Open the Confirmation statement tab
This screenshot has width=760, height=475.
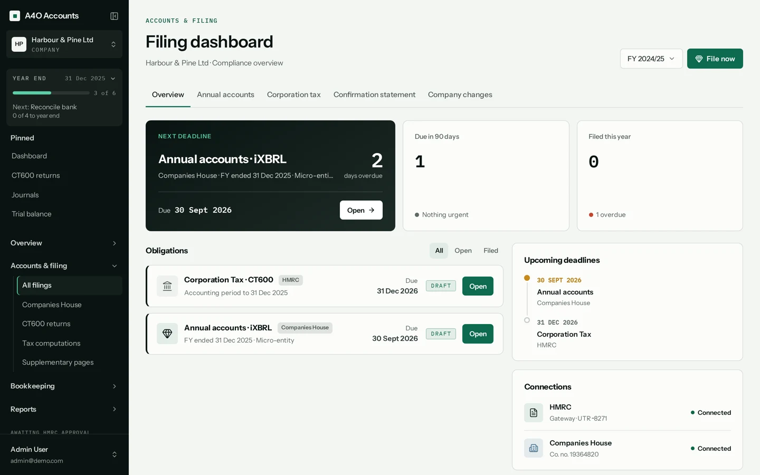tap(374, 95)
